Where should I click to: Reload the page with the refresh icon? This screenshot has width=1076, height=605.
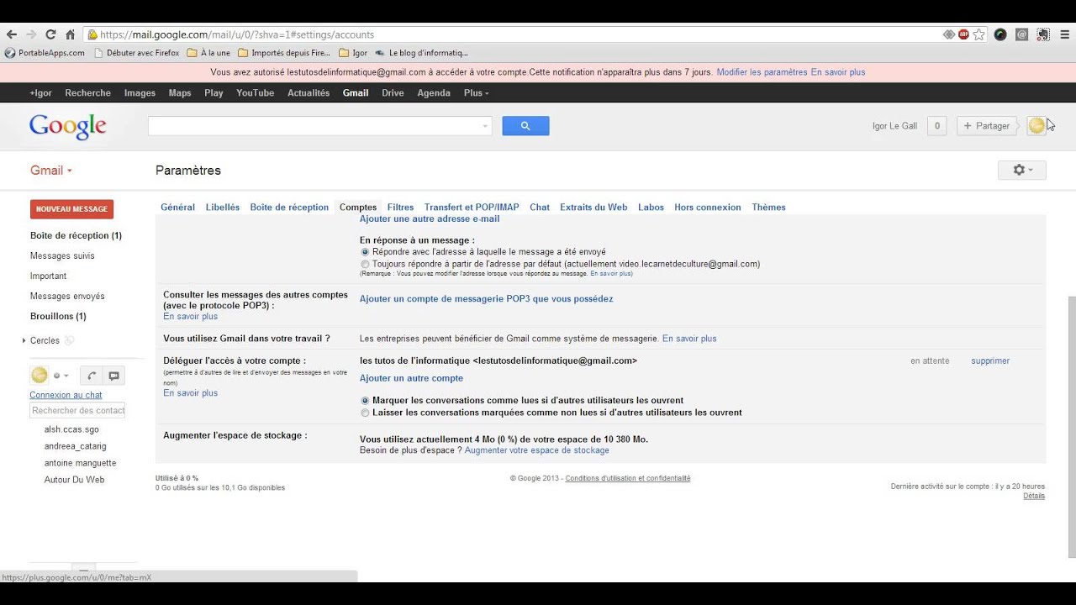tap(50, 34)
